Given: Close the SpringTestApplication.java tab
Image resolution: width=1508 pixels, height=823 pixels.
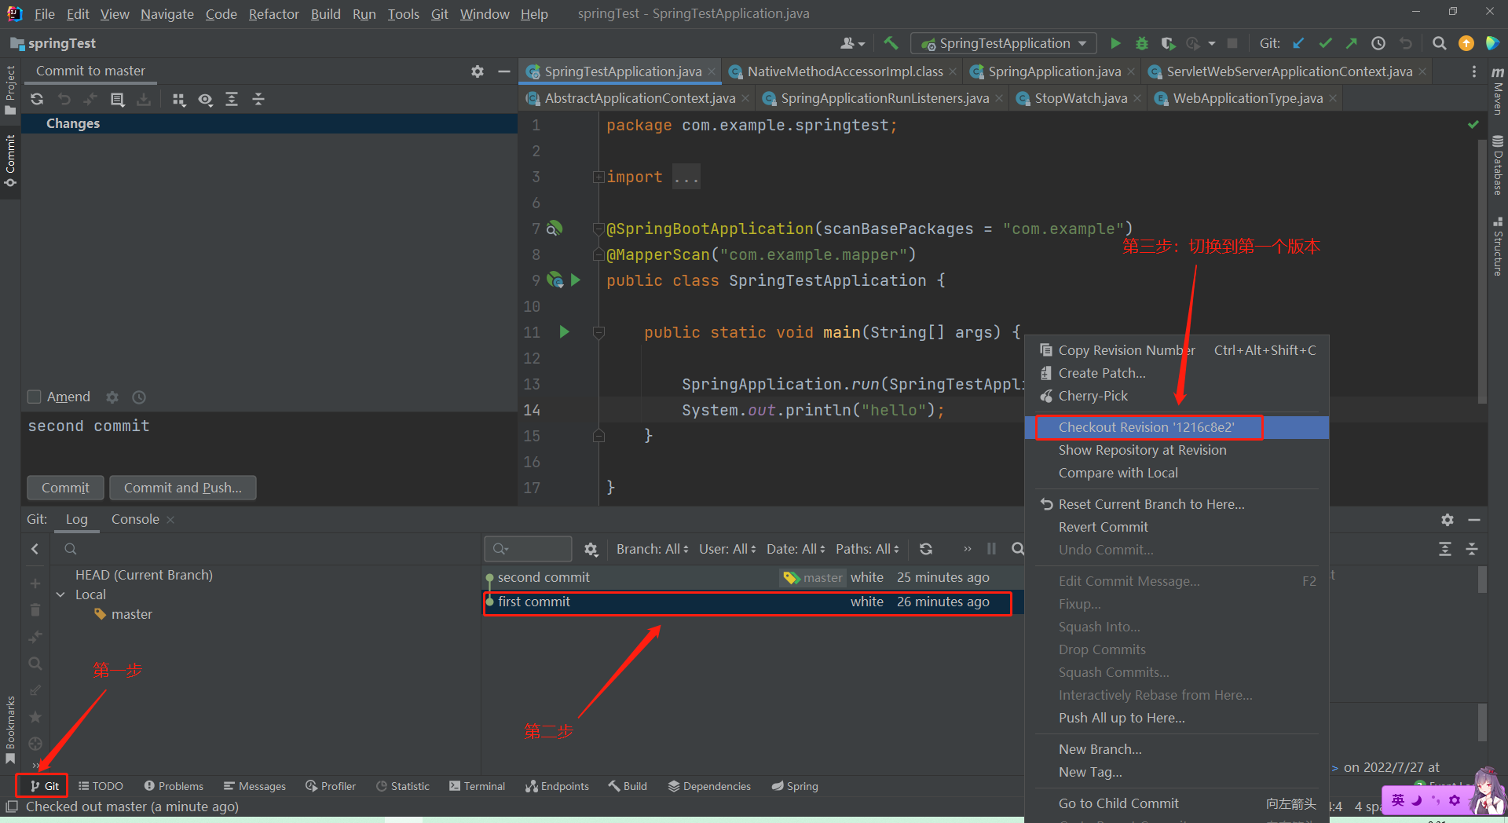Looking at the screenshot, I should point(712,71).
